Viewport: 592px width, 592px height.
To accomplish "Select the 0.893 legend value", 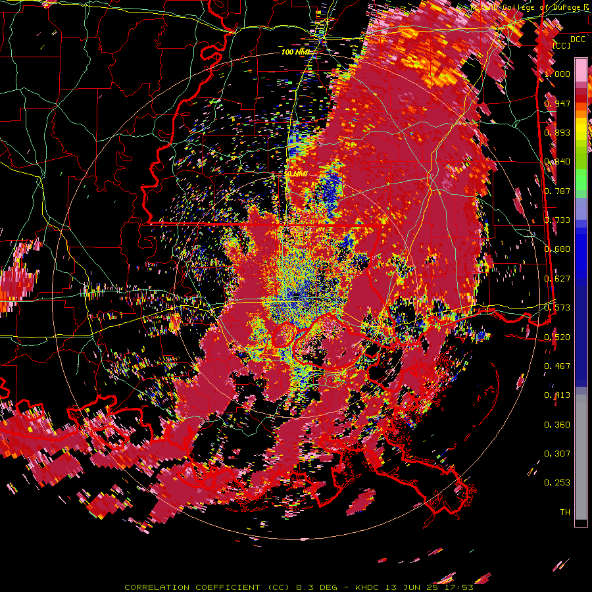I will click(x=557, y=132).
